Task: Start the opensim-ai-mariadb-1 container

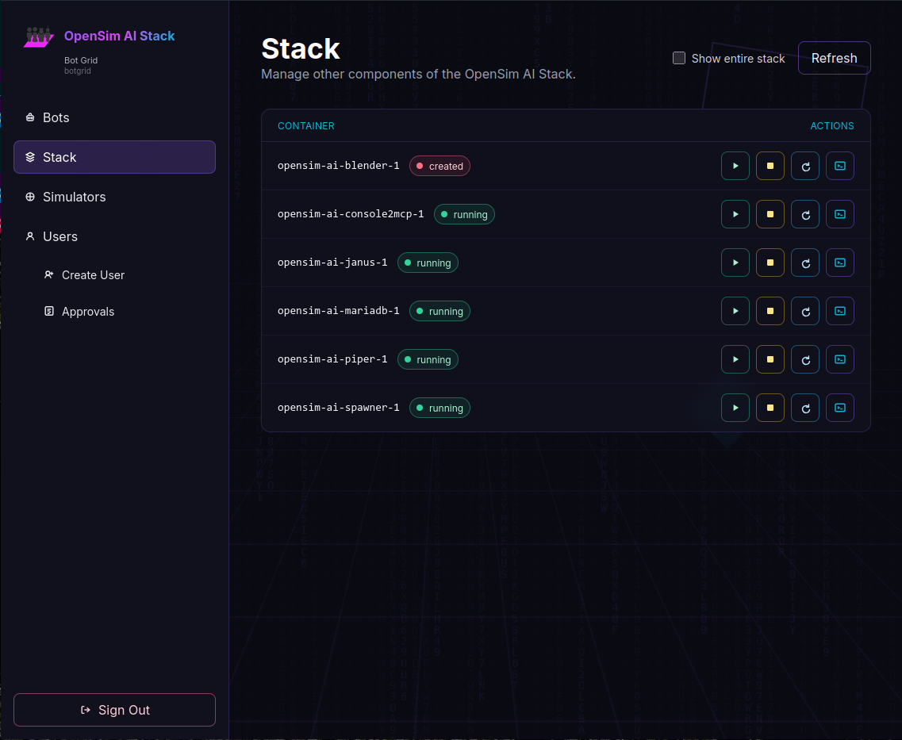Action: [x=735, y=311]
